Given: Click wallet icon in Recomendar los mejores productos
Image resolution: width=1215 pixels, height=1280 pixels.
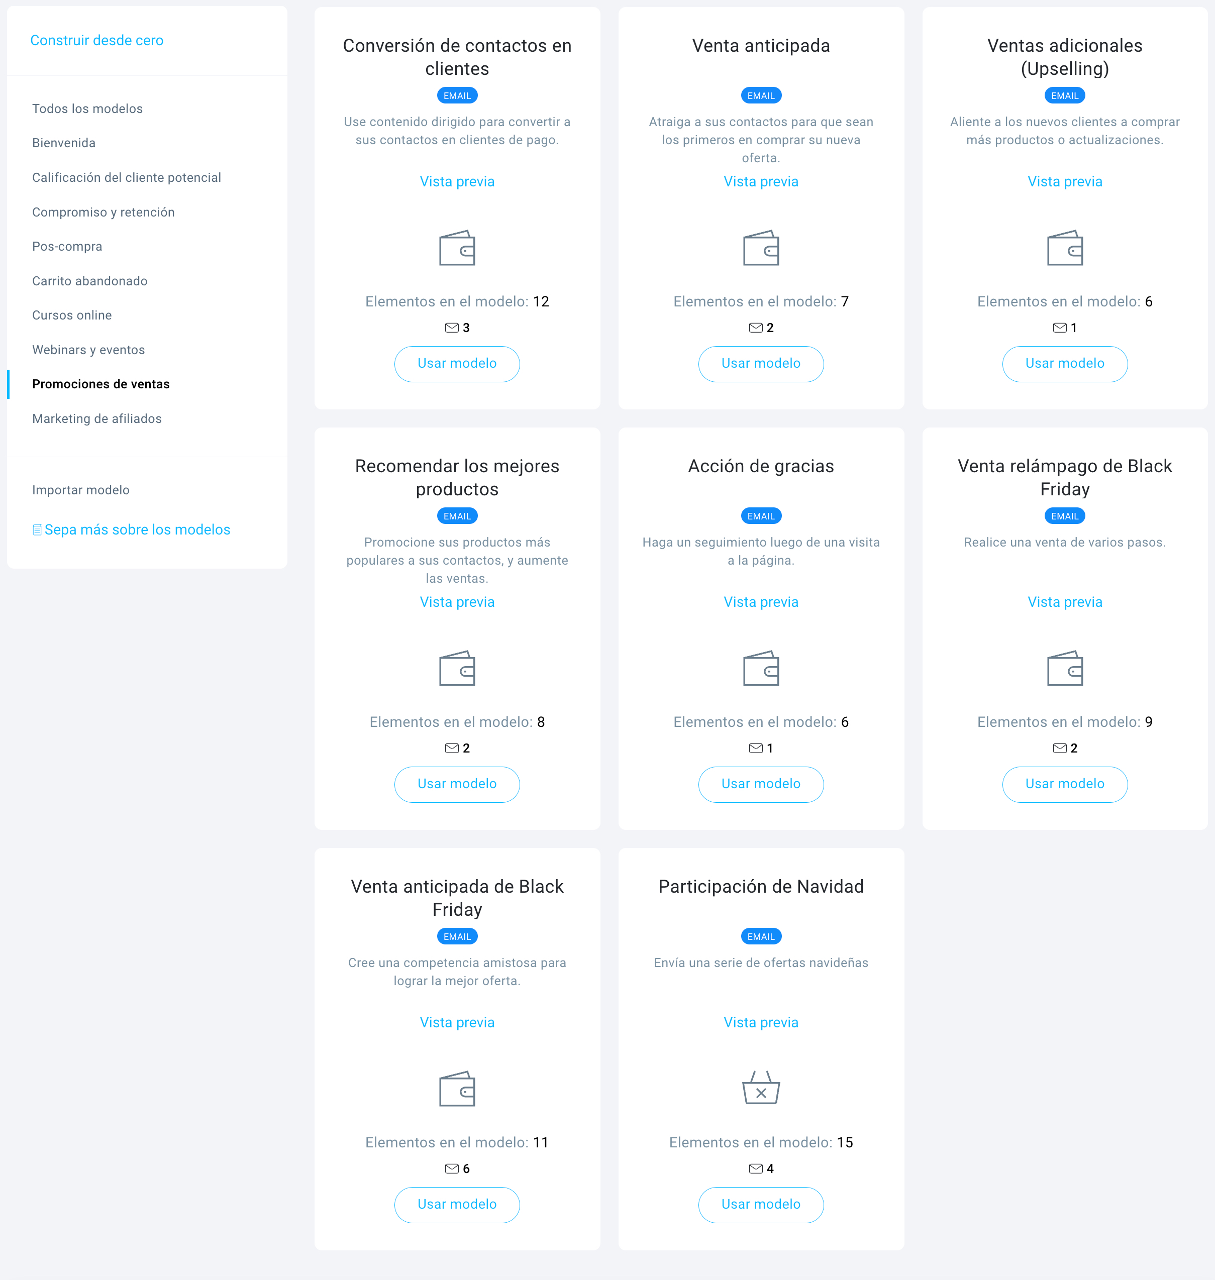Looking at the screenshot, I should coord(457,669).
